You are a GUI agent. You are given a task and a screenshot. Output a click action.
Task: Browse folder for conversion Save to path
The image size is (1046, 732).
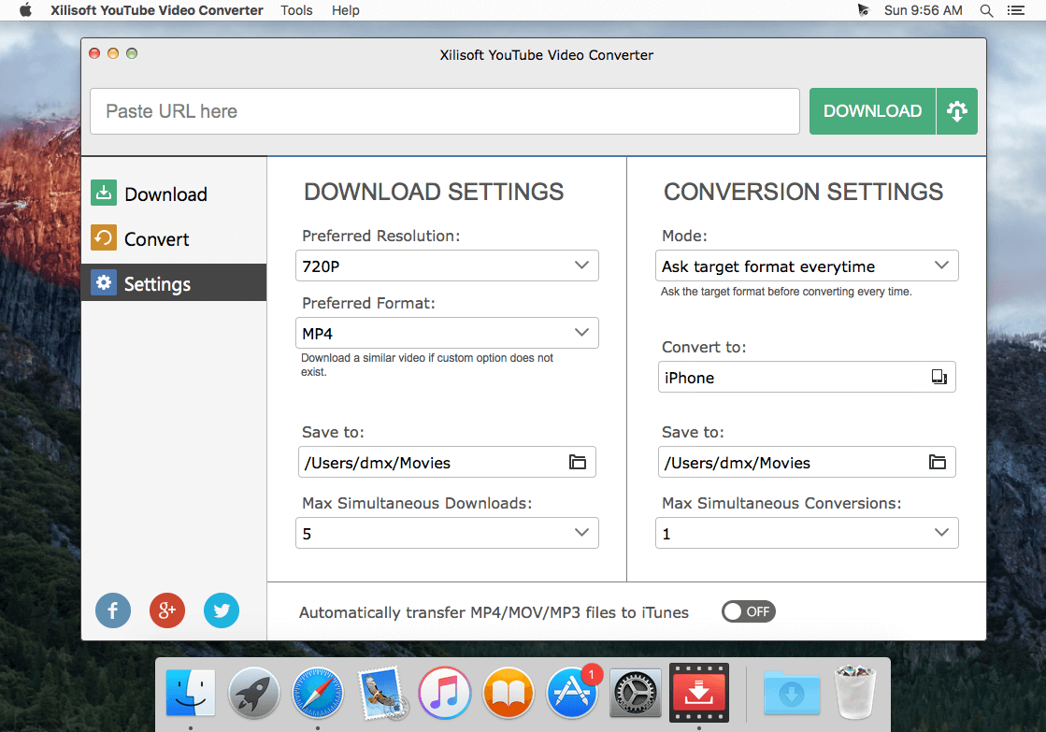point(938,462)
